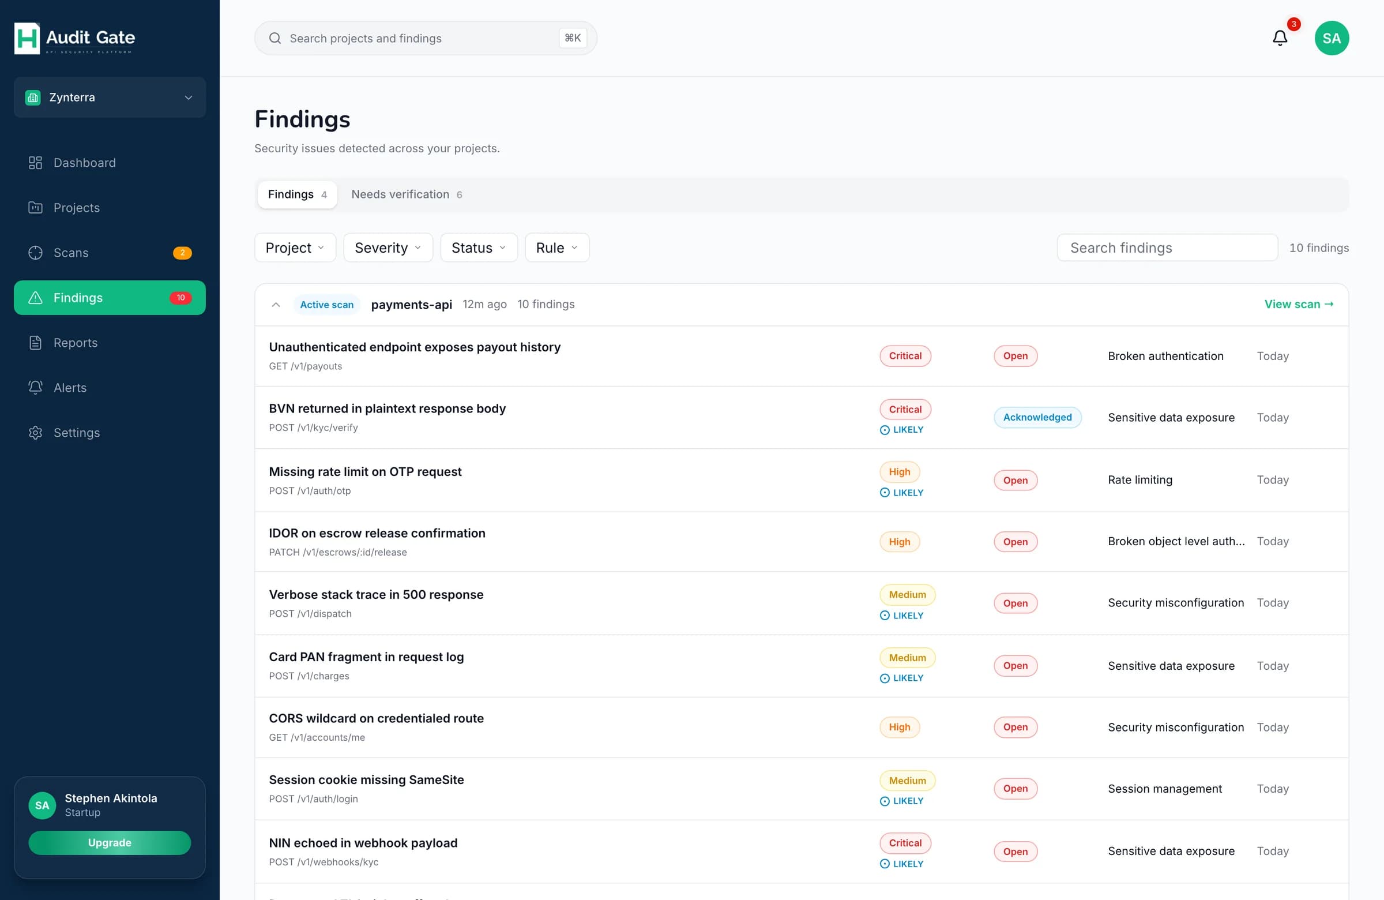Screen dimensions: 1384x900
Task: Go to Reports in the sidebar
Action: (110, 343)
